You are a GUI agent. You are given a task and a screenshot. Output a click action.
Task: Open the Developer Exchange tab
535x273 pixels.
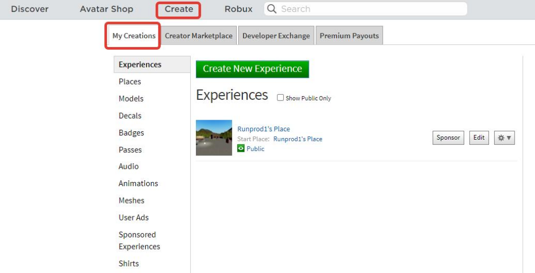(x=276, y=36)
